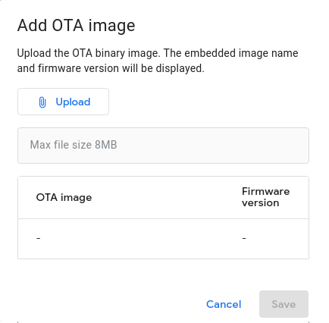The width and height of the screenshot is (329, 323).
Task: Click the OTA image column header
Action: click(64, 197)
